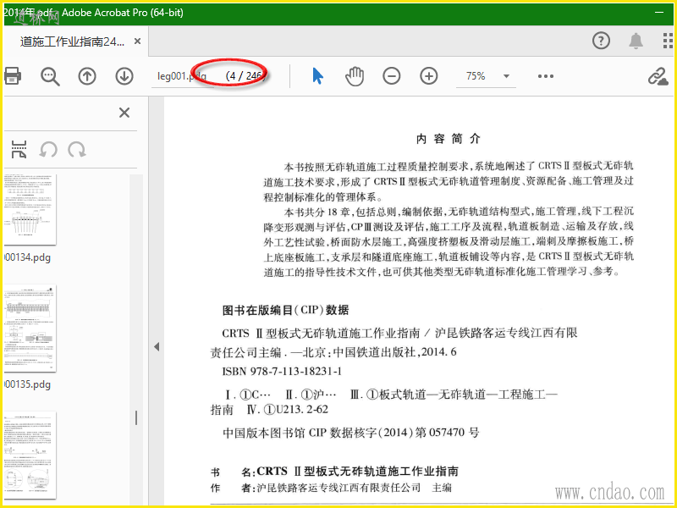Click the 75% zoom value field
The image size is (677, 508).
pyautogui.click(x=476, y=76)
